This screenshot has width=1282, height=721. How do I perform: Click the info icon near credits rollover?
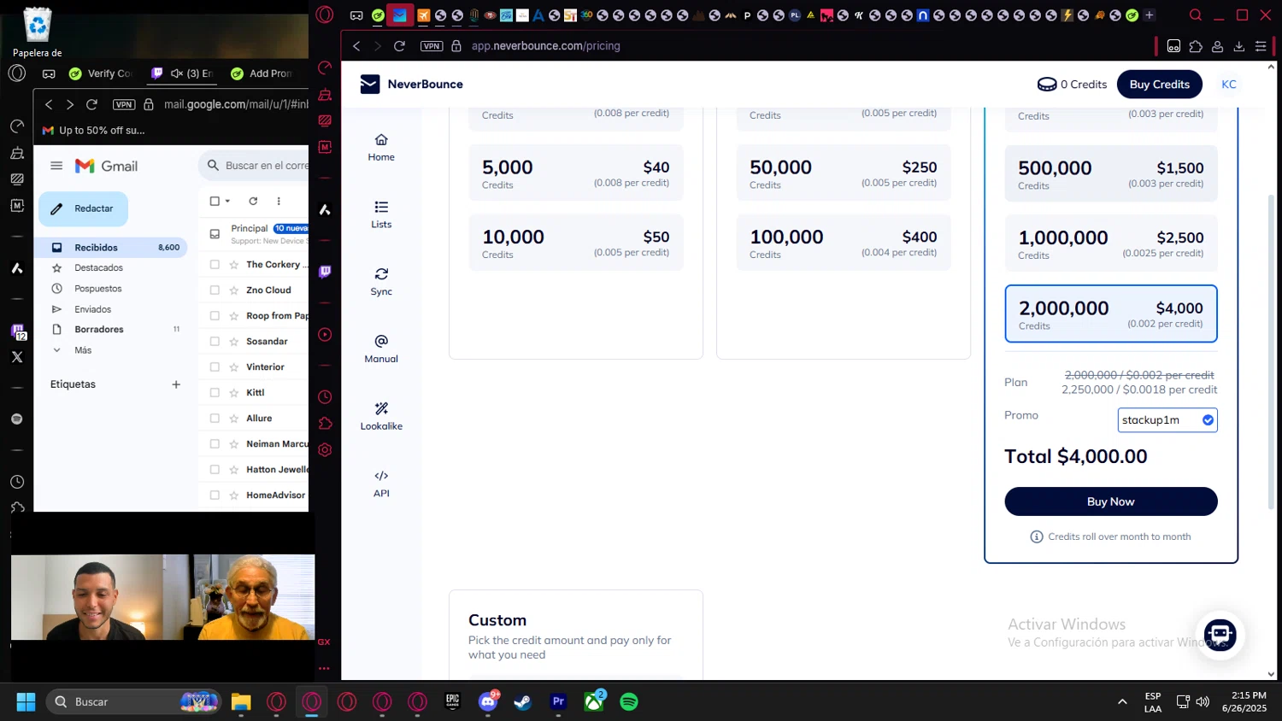[x=1037, y=536]
